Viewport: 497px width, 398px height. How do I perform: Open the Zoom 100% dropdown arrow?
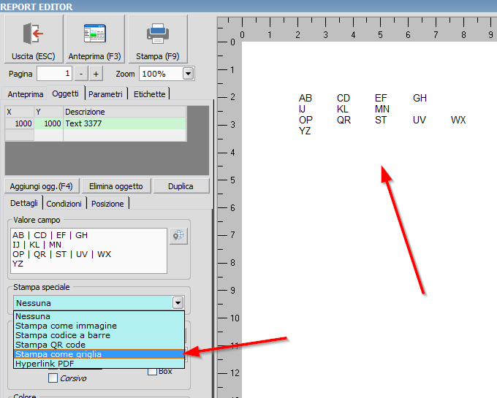pos(189,74)
